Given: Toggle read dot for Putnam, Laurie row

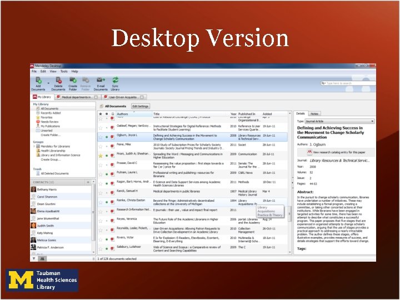Looking at the screenshot, I should click(x=107, y=174).
